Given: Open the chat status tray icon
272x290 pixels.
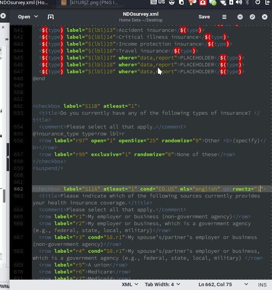Looking at the screenshot, I should 213,2.
